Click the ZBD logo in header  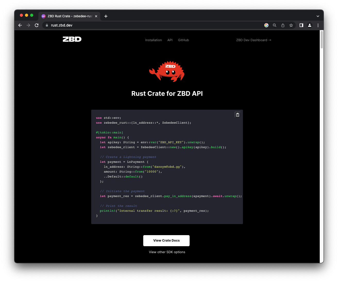[x=72, y=39]
